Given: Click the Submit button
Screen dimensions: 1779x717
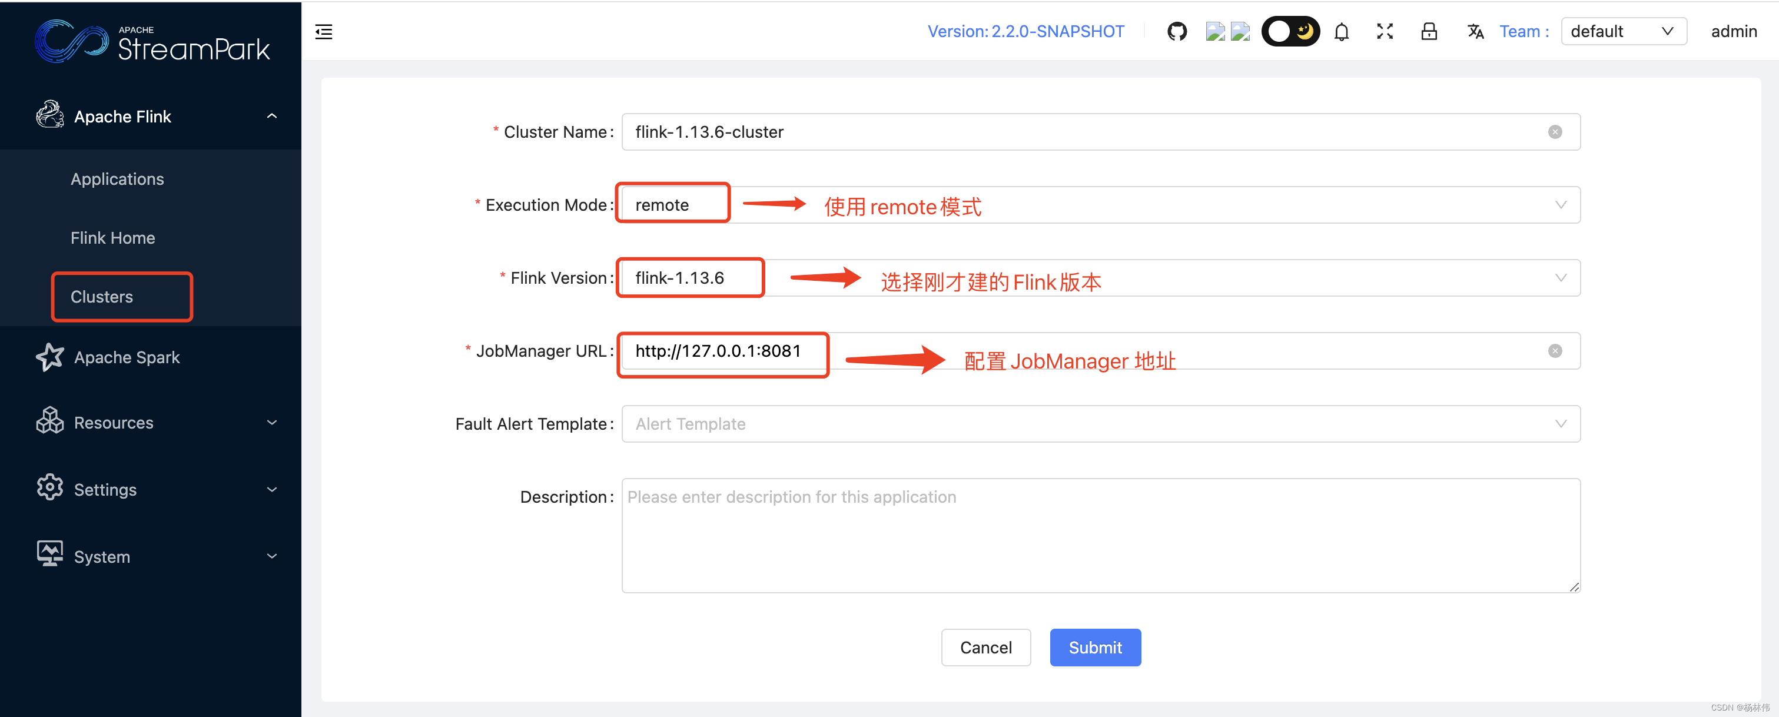Looking at the screenshot, I should [x=1094, y=647].
